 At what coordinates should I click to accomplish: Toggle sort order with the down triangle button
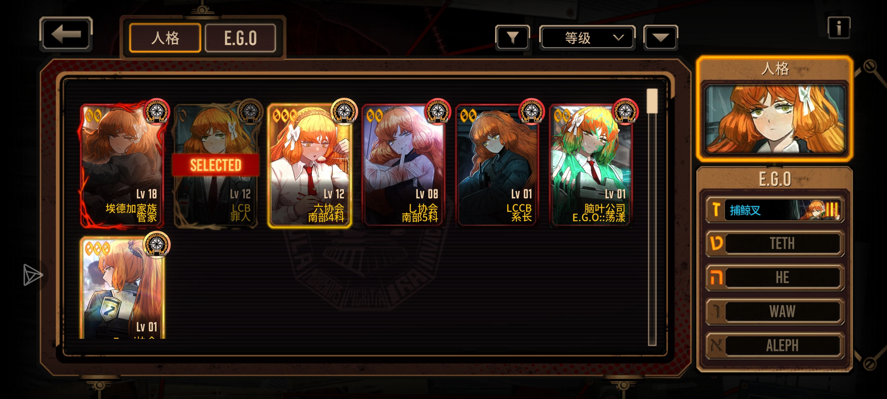660,37
